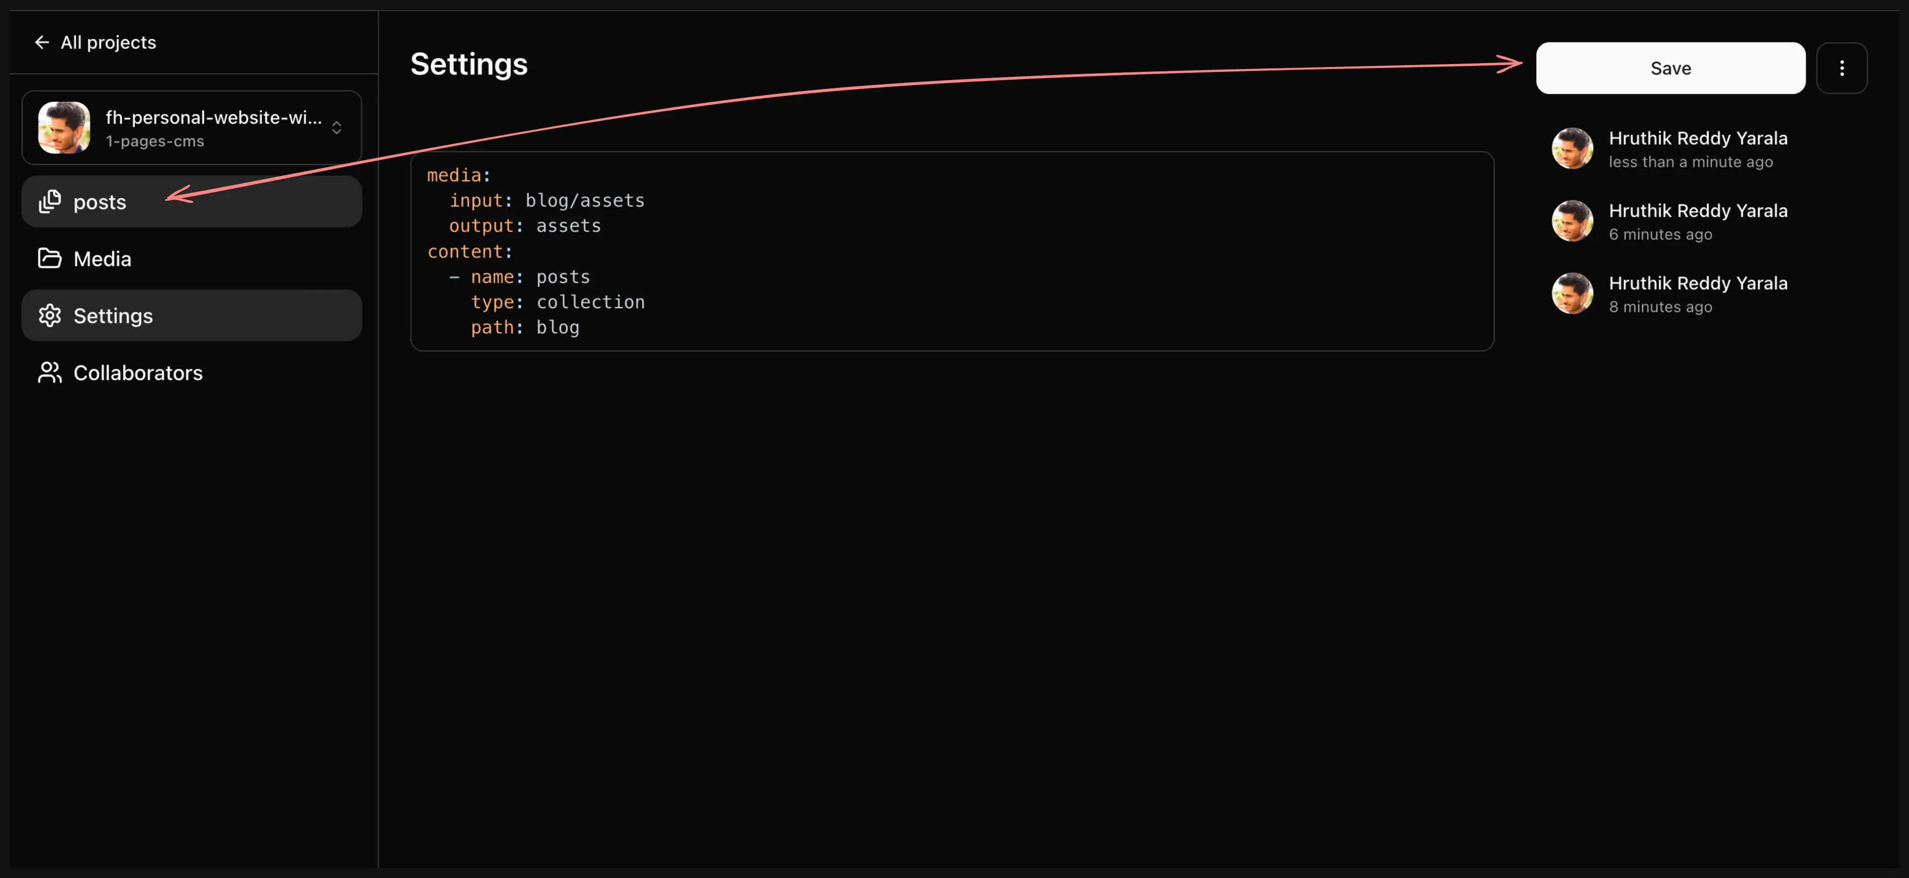Viewport: 1909px width, 878px height.
Task: Go back to All projects
Action: pos(108,42)
